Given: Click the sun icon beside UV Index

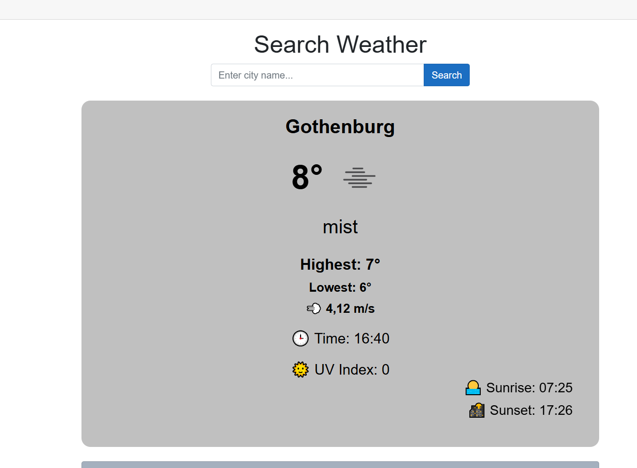Looking at the screenshot, I should coord(301,370).
